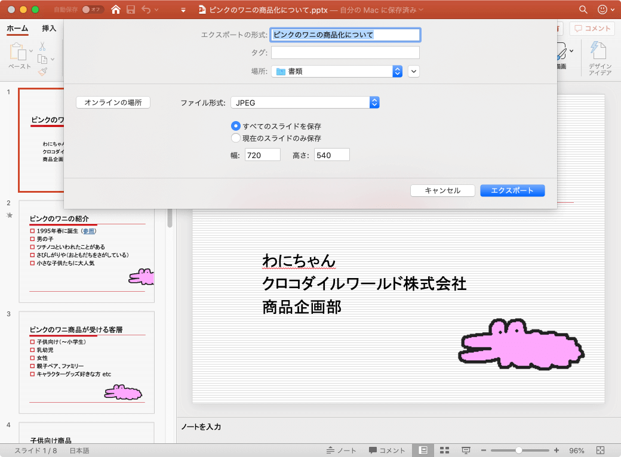Switch to slide sorter grid view
The height and width of the screenshot is (457, 621).
pos(444,450)
